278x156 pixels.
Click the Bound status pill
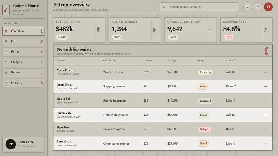tap(204, 115)
